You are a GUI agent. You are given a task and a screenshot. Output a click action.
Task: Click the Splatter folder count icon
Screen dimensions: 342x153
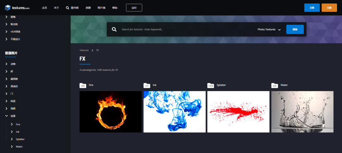pyautogui.click(x=211, y=86)
